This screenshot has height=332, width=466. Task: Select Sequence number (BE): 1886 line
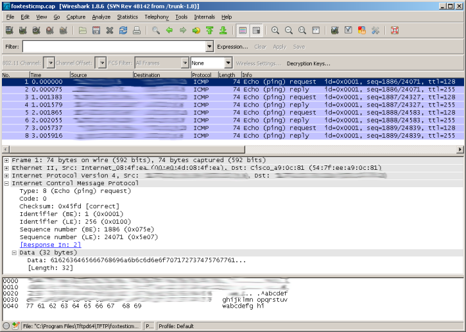(87, 229)
